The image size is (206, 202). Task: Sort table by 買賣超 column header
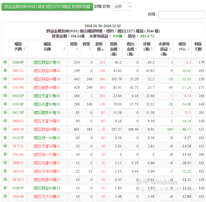coord(99,47)
